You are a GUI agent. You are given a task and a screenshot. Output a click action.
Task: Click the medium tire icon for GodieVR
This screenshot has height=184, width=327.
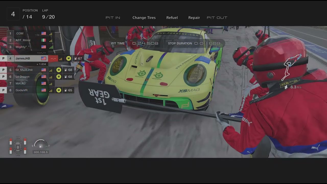pos(59,90)
